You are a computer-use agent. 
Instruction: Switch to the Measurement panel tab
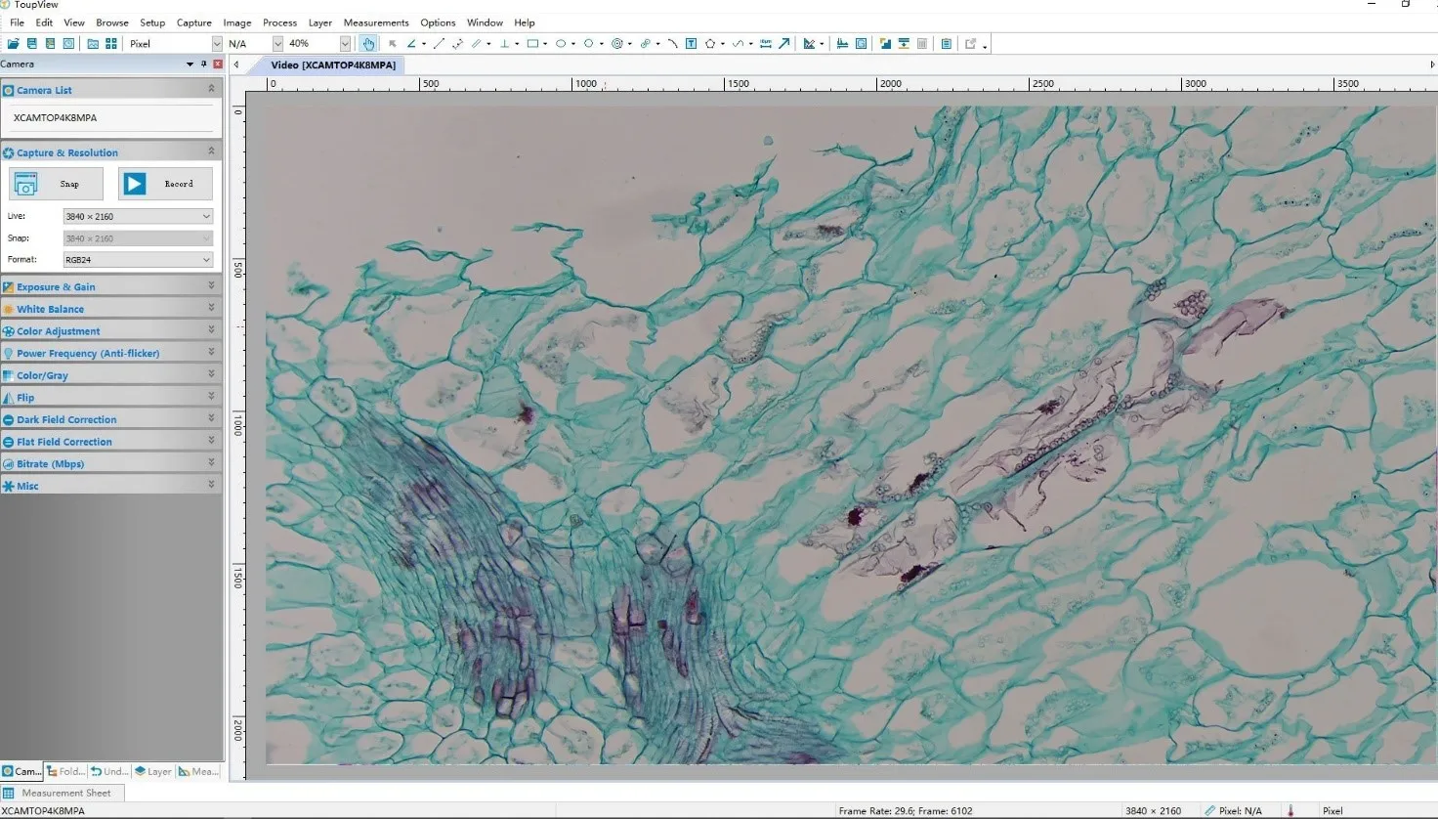[198, 771]
